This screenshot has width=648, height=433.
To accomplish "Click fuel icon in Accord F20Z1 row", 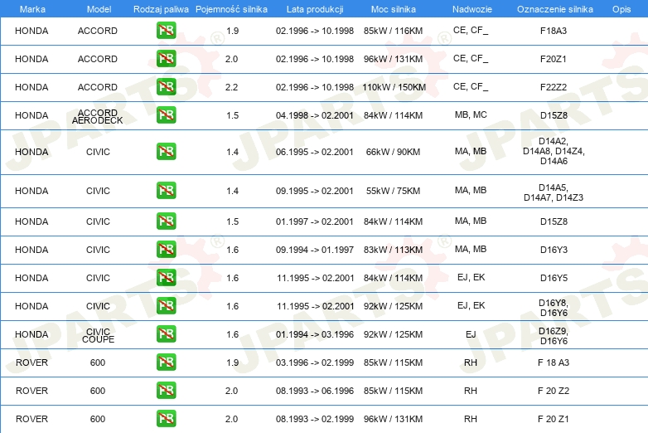I will [166, 58].
